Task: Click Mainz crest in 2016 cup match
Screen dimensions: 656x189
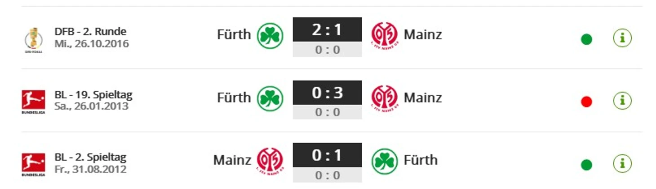Action: (384, 35)
